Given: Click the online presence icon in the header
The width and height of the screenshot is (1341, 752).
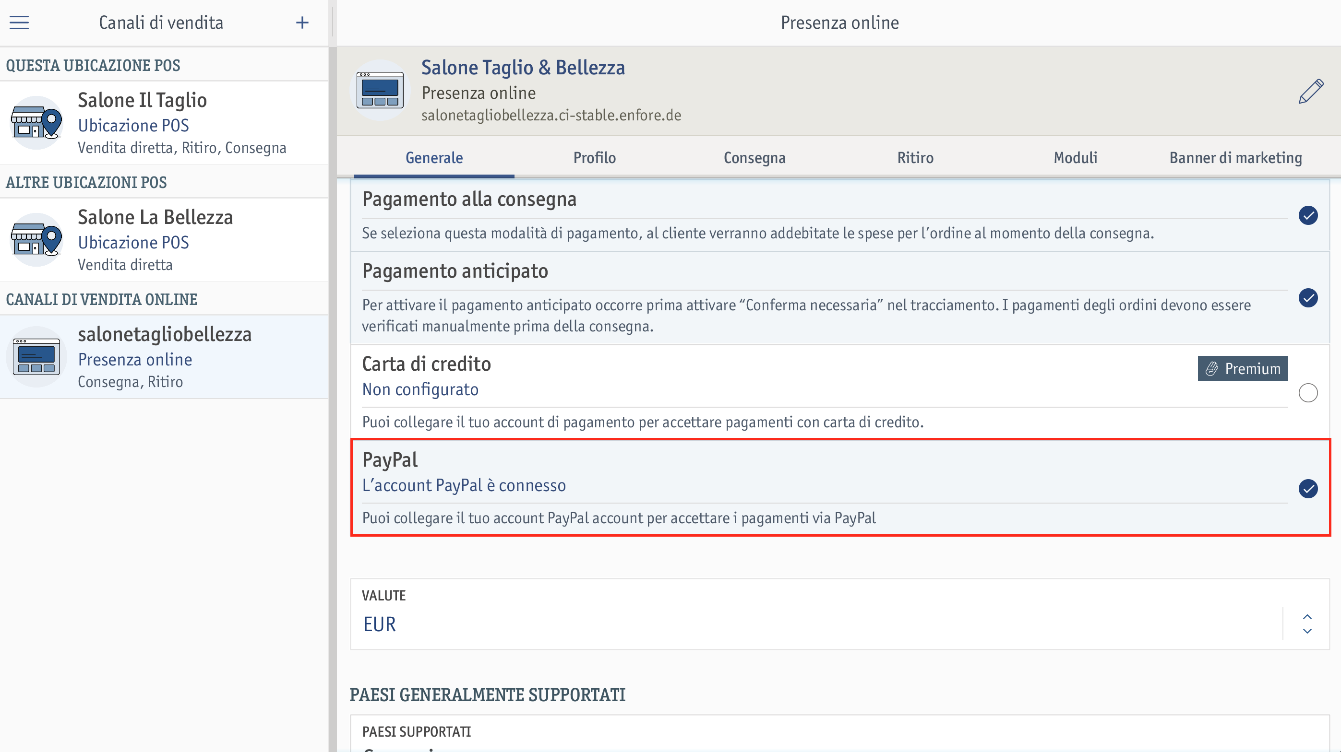Looking at the screenshot, I should click(380, 91).
